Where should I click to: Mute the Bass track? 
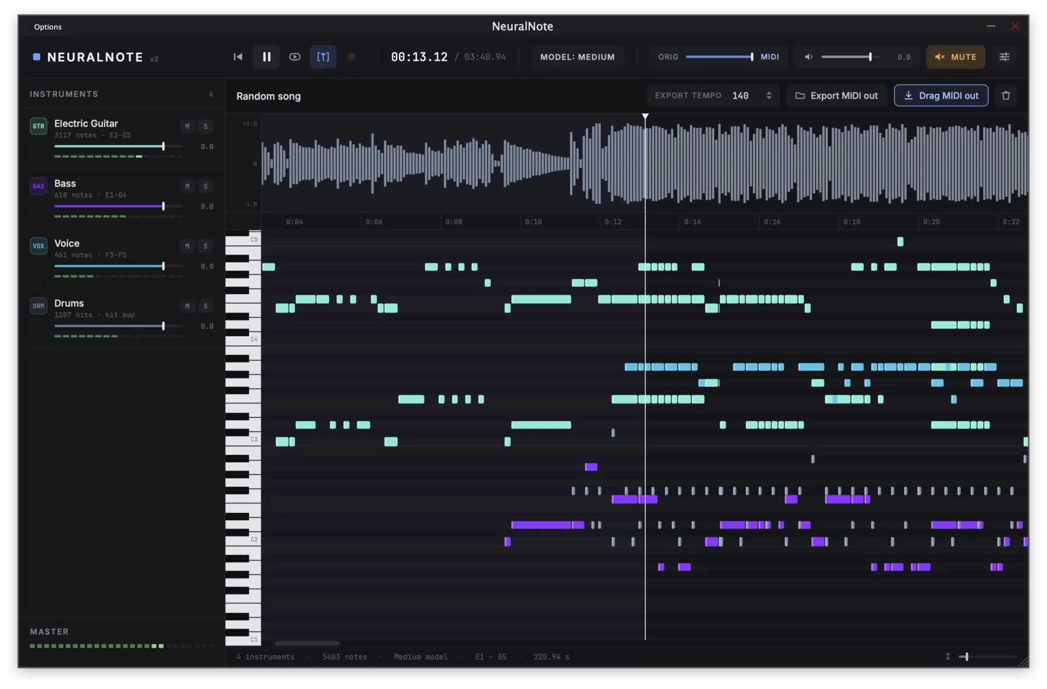coord(187,186)
